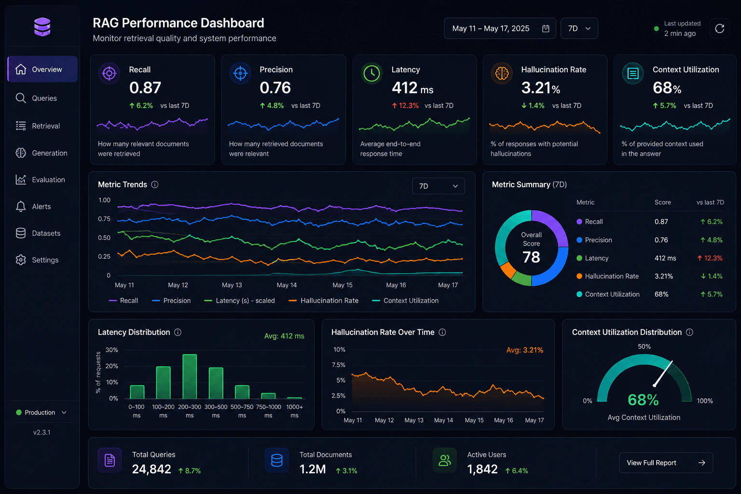Toggle Context Utilization legend entry
The height and width of the screenshot is (494, 741).
tap(406, 301)
